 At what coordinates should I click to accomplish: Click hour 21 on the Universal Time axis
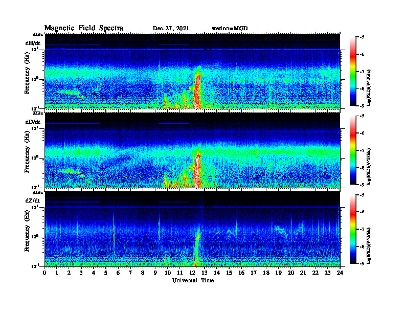(x=303, y=273)
